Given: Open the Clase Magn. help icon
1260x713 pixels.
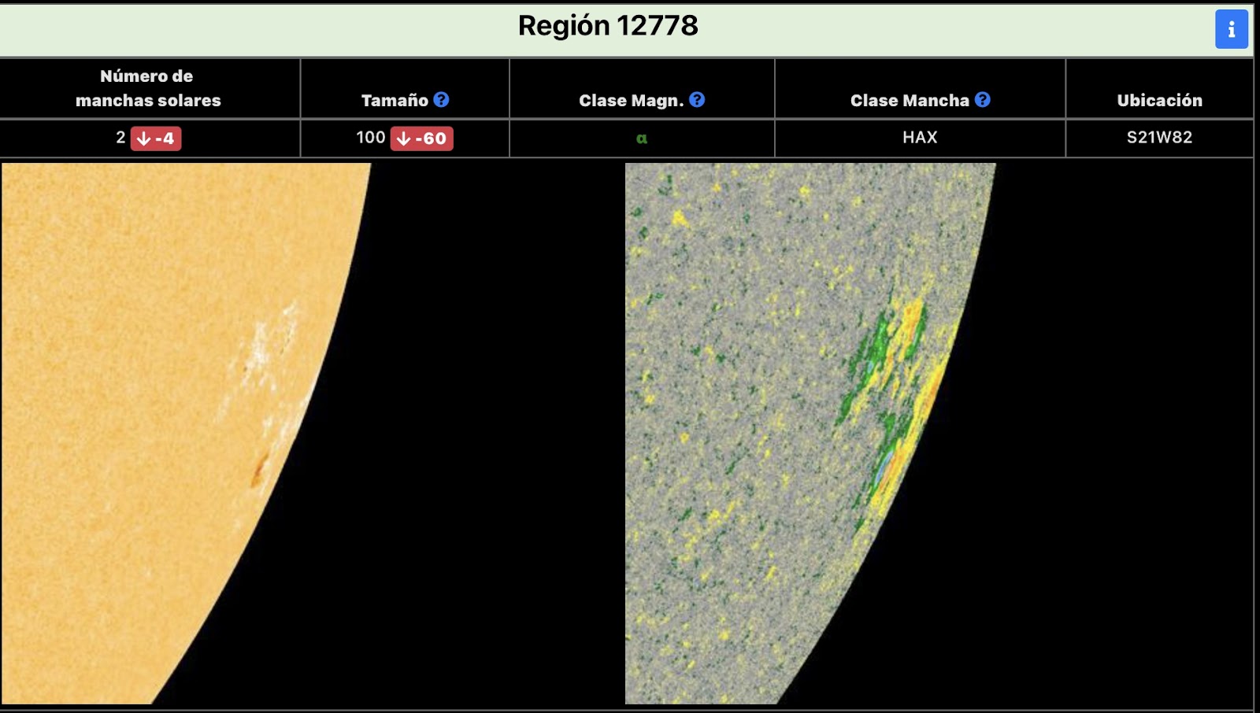Looking at the screenshot, I should point(697,99).
